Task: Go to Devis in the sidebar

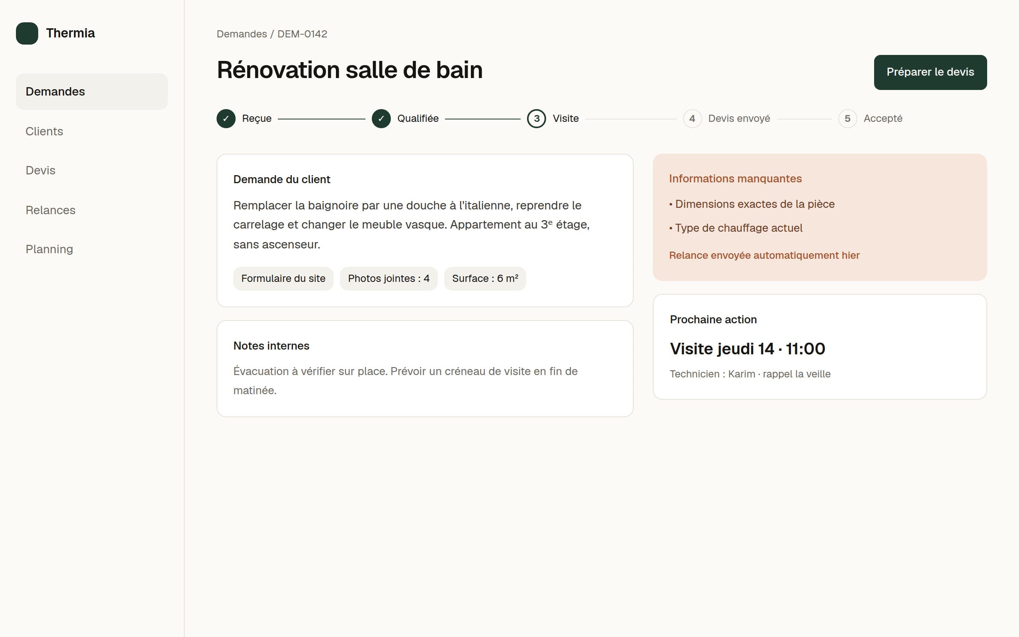Action: pos(92,171)
